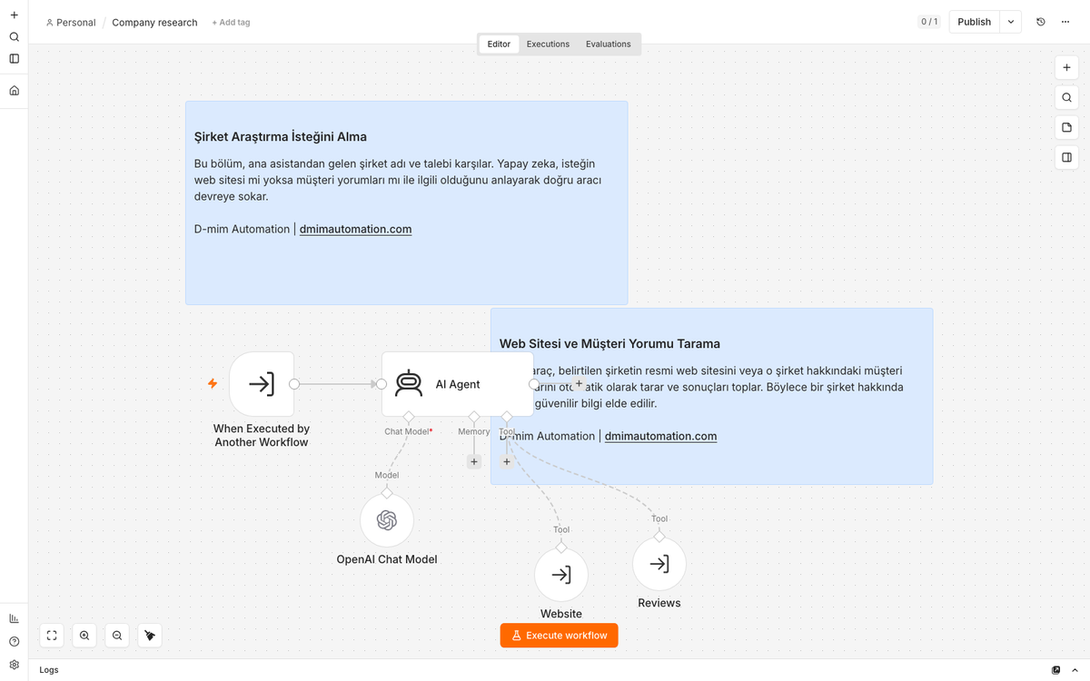Screen dimensions: 1090x681
Task: Select the Reviews tool node
Action: tap(659, 564)
